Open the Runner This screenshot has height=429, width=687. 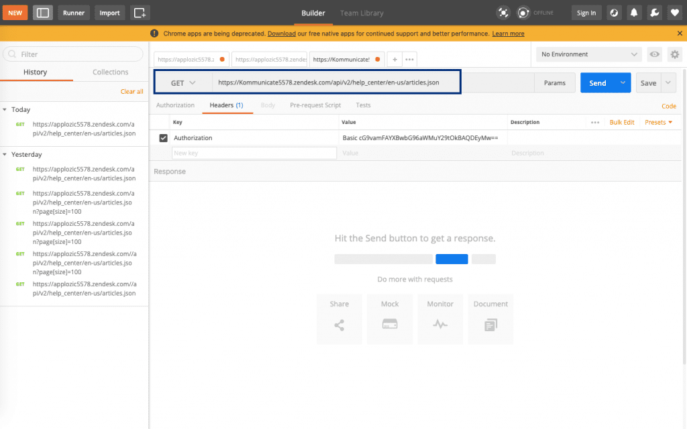coord(74,13)
